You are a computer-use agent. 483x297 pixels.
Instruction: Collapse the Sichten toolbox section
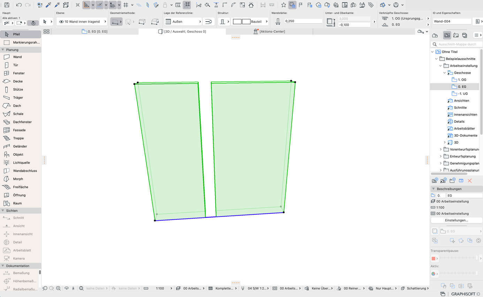click(3, 211)
